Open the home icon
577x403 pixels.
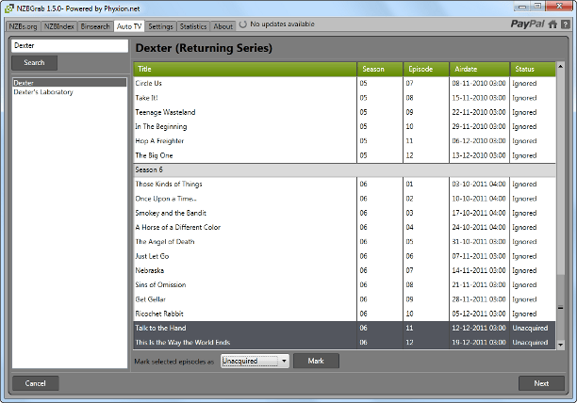coord(552,24)
